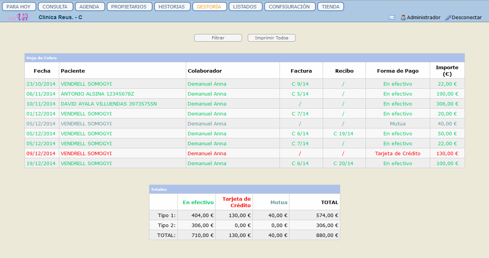Switch to the PROPIETARIOS tab
The image size is (489, 258).
click(x=129, y=6)
